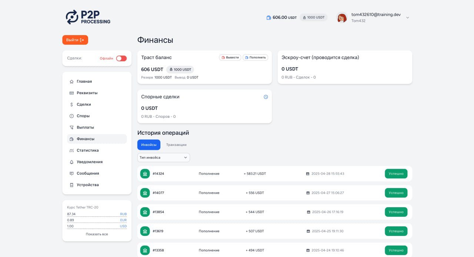Viewport: 474px width, 257px height.
Task: Click the wallet icon beside 606.00 USDT
Action: click(269, 17)
